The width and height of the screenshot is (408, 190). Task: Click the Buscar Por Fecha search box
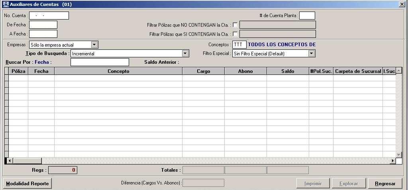pyautogui.click(x=100, y=62)
